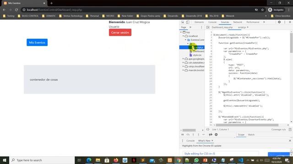
Task: Click the step debugger icon
Action: coord(204,135)
